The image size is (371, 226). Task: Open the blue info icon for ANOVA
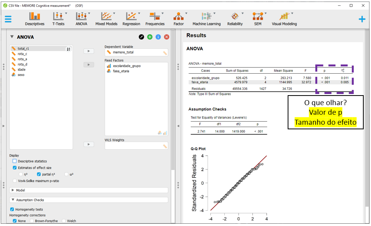coord(158,37)
